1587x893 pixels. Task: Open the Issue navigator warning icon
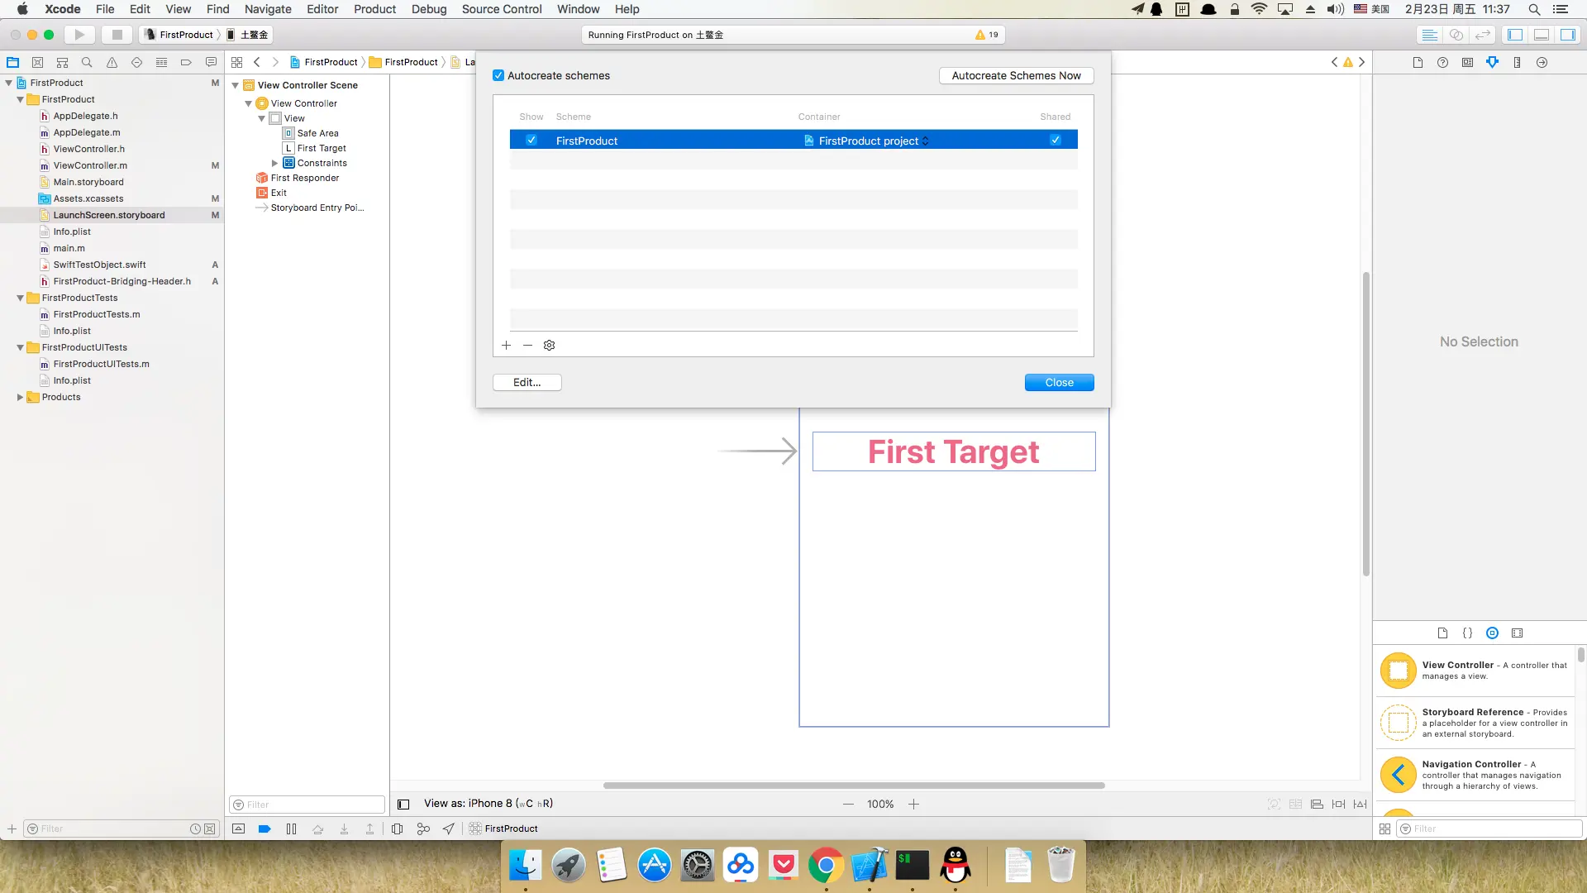[112, 62]
